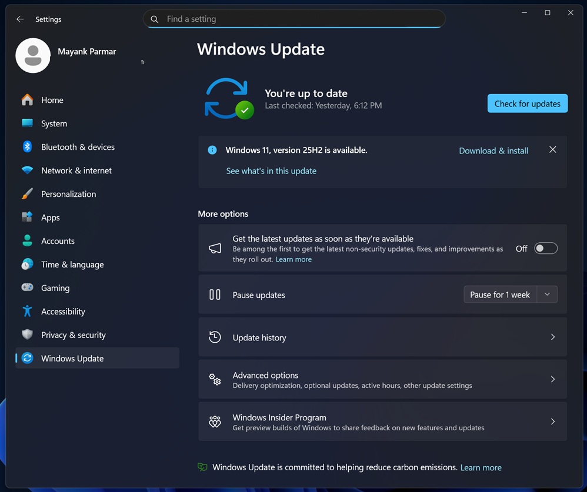Click the Gaming controller icon
Viewport: 587px width, 492px height.
tap(27, 288)
